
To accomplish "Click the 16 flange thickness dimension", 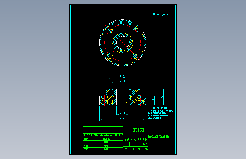I will tap(153, 100).
